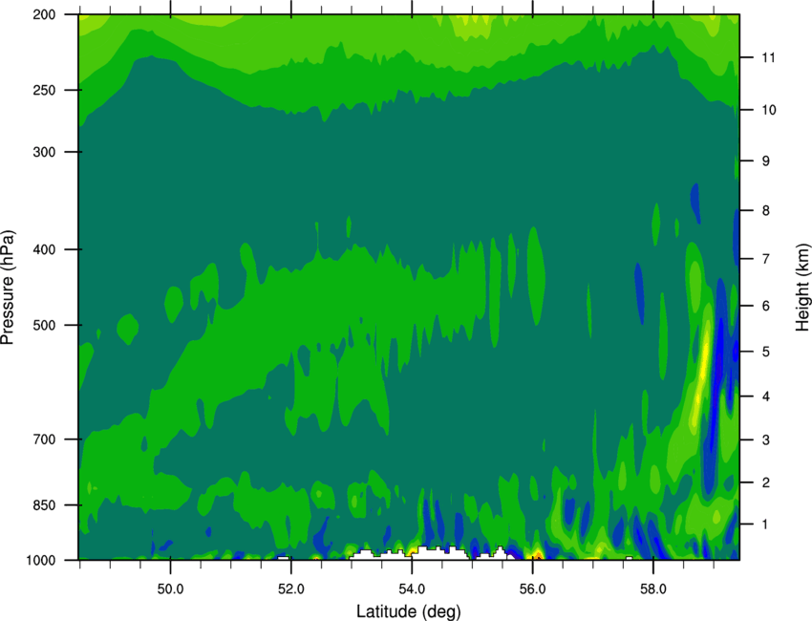Viewport: 812px width, 621px height.
Task: Select the 300 pressure tick label
Action: (44, 152)
